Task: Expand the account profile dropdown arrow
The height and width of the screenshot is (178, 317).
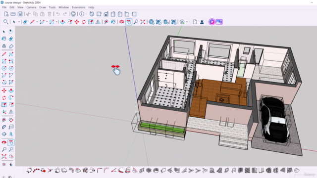Action: [x=187, y=22]
